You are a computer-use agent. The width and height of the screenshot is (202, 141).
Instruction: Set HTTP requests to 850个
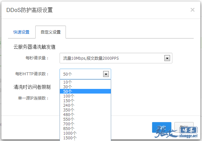[69, 128]
